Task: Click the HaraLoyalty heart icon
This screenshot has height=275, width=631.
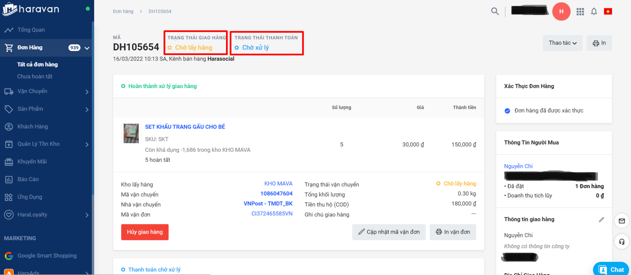Action: (x=9, y=215)
